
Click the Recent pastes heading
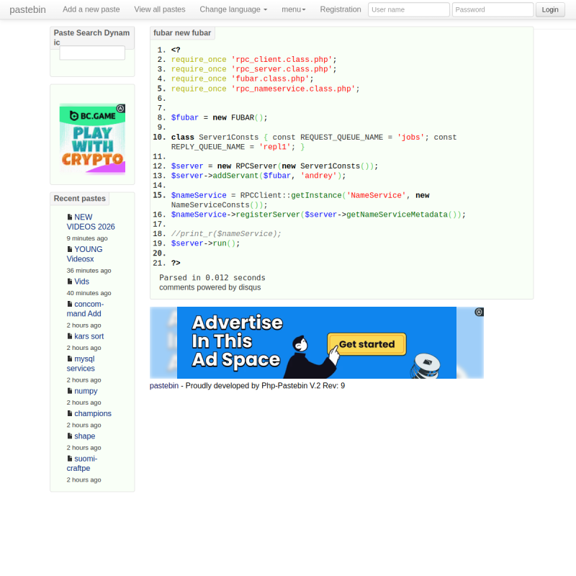pos(80,199)
